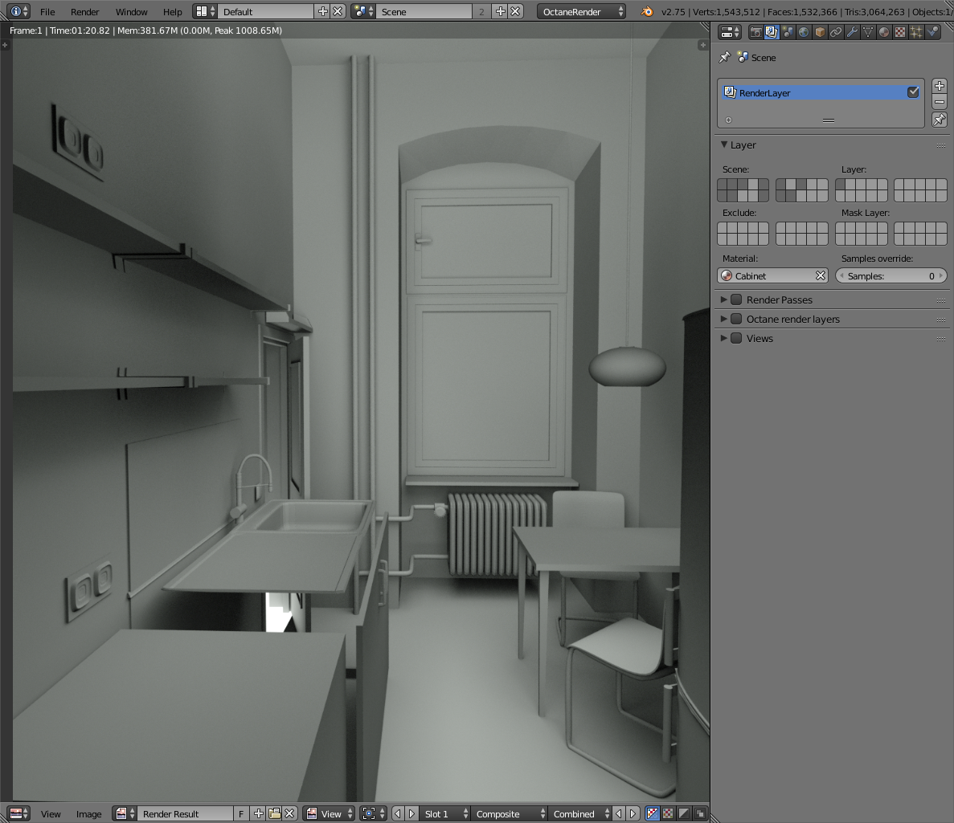Open the Composite layer dropdown

tap(510, 813)
